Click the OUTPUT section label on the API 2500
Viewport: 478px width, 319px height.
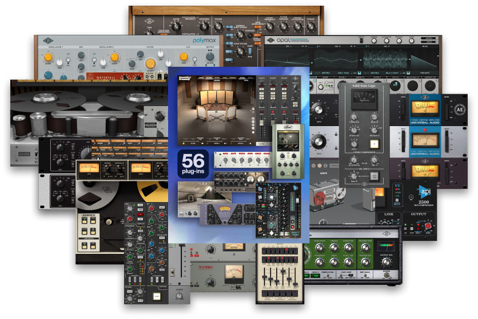click(419, 214)
